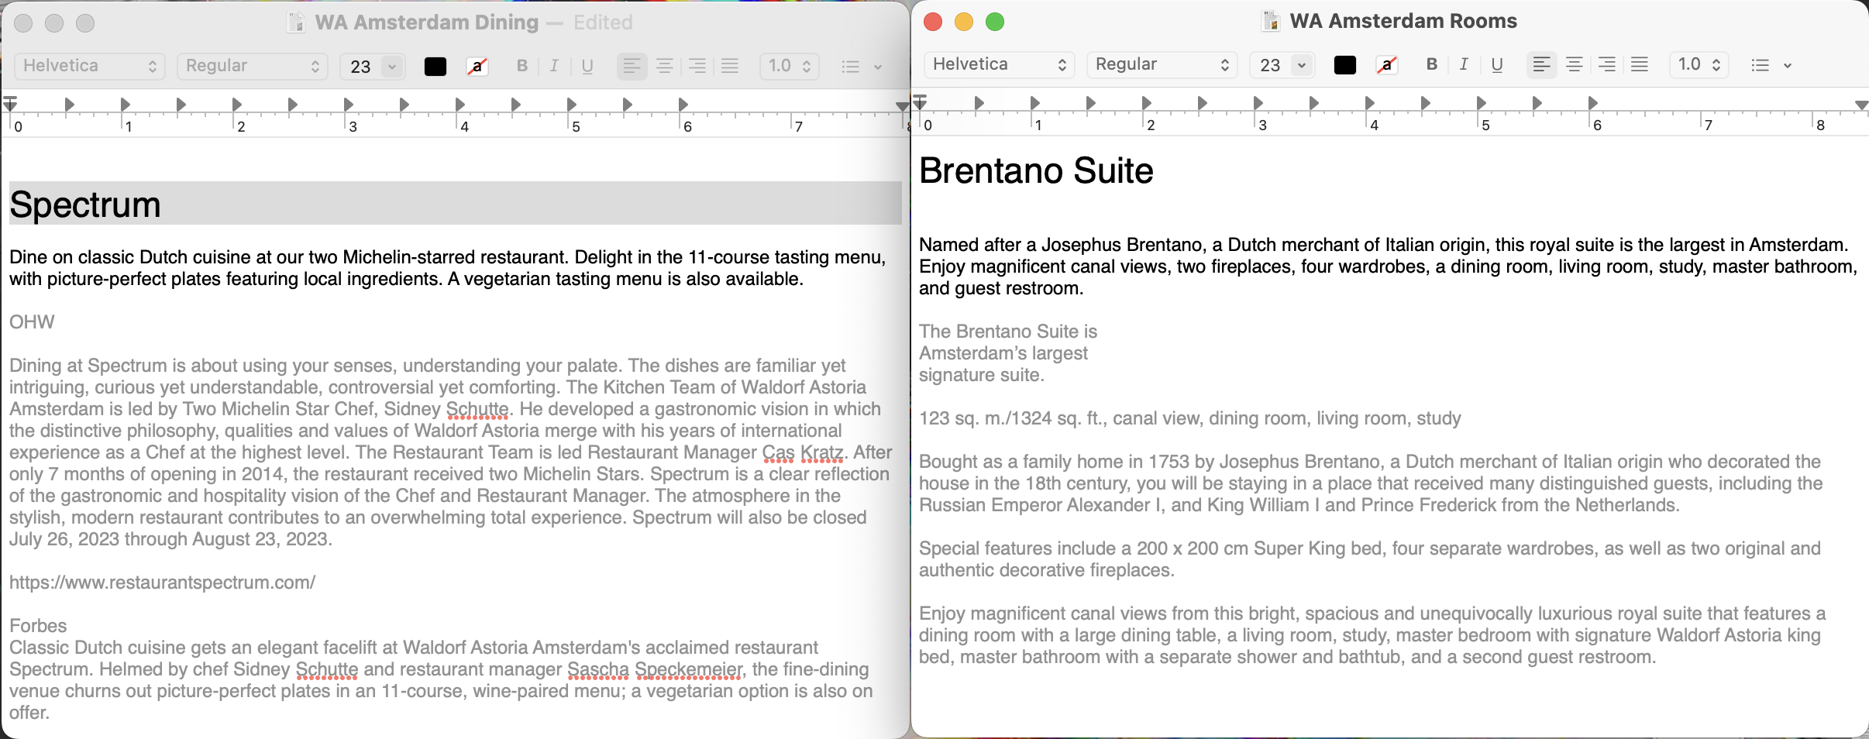Click the Brentano Suite heading

(1036, 170)
